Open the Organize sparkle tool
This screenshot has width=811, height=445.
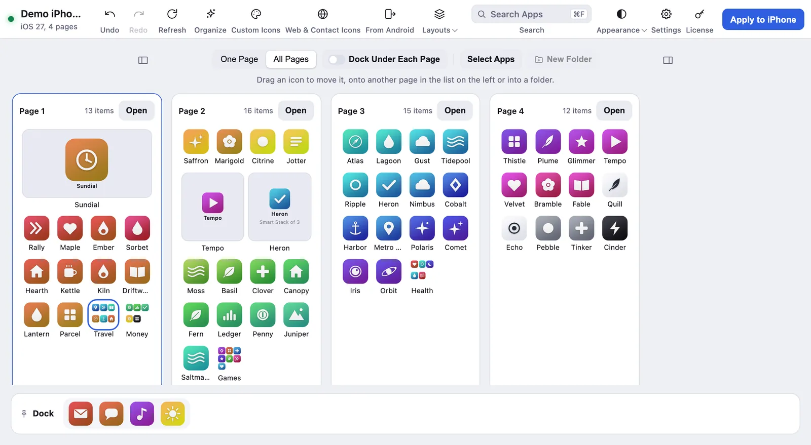(x=210, y=14)
